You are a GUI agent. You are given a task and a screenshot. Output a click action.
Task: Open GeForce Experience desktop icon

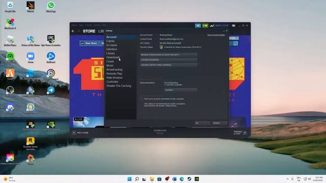point(51,126)
